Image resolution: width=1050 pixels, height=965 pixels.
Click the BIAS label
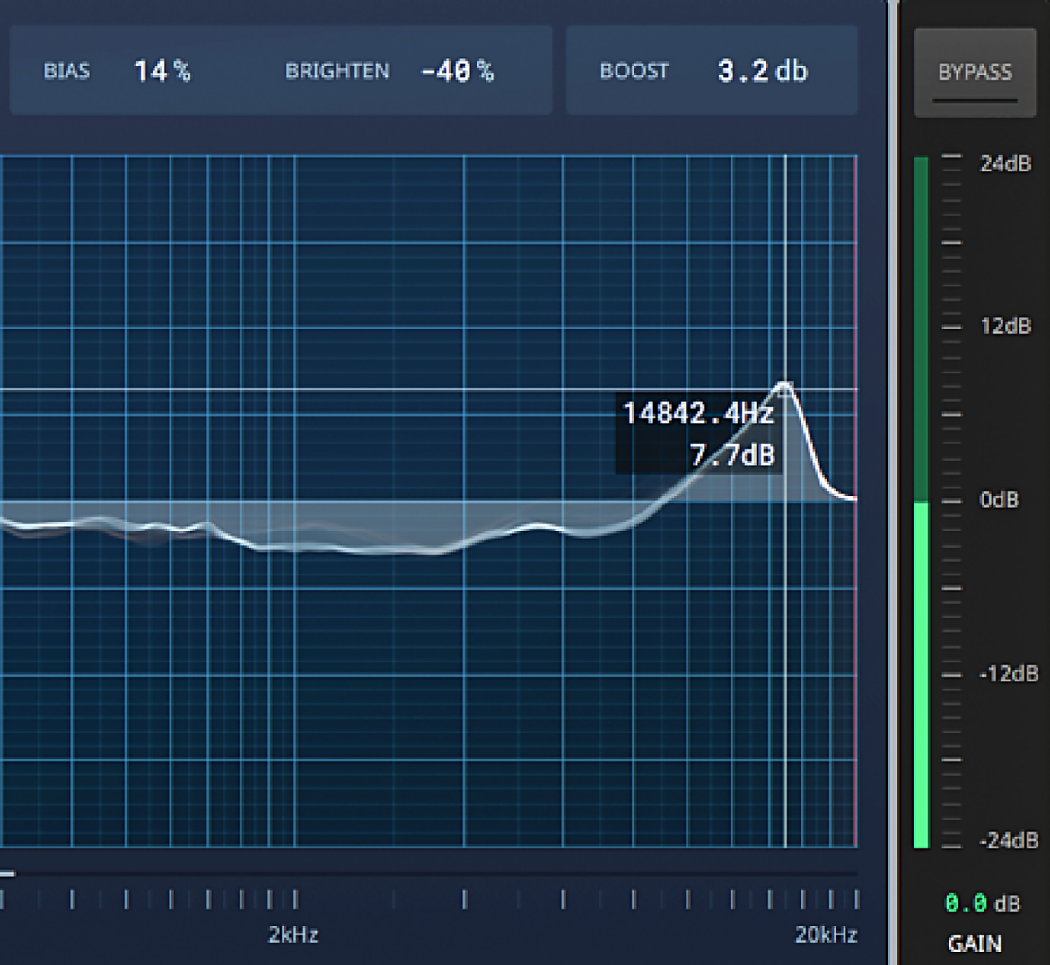click(x=66, y=71)
